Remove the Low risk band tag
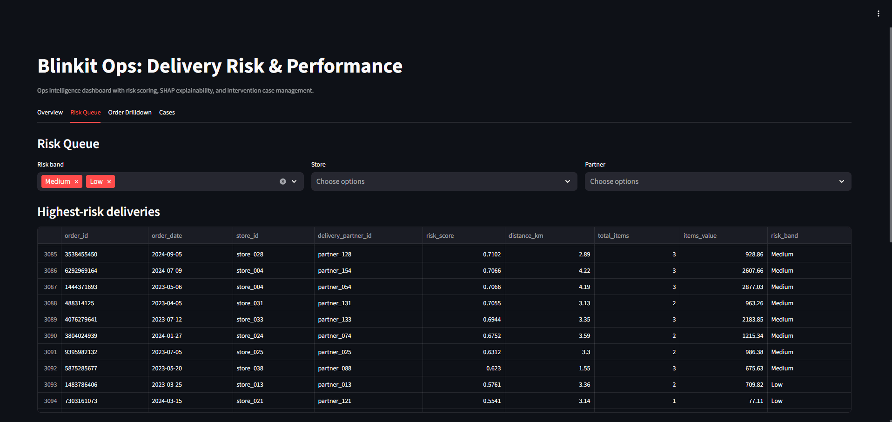Screen dimensions: 892x422 [x=109, y=181]
